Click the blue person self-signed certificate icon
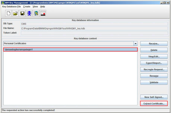Screen dimensions: 173x113 click(x=29, y=13)
